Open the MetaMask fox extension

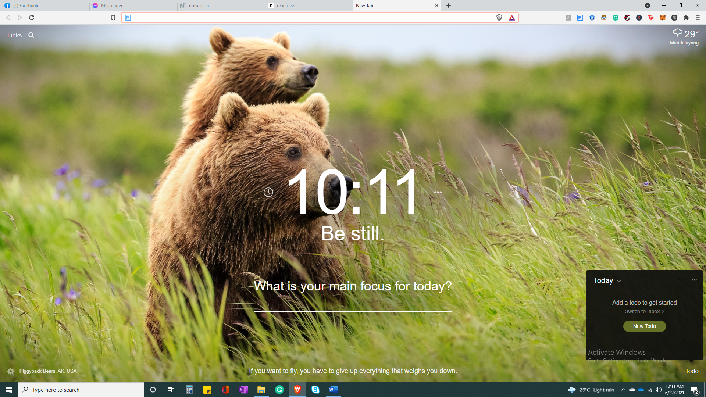pyautogui.click(x=663, y=18)
